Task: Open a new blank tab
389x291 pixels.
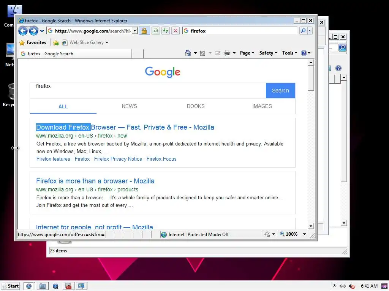Action: pos(138,54)
